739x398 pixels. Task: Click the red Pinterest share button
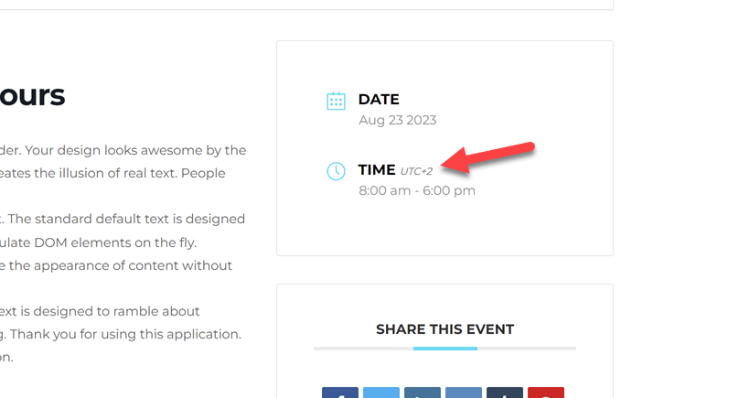tap(545, 393)
